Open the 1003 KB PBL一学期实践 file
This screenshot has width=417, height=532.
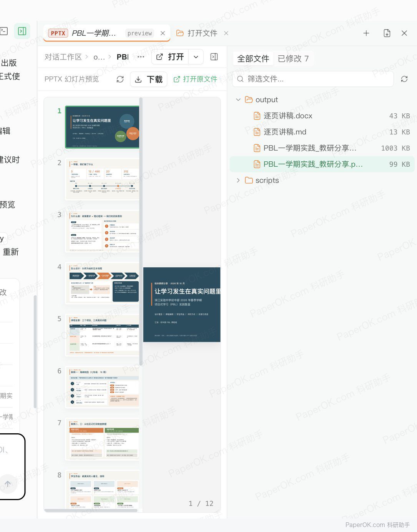point(322,148)
